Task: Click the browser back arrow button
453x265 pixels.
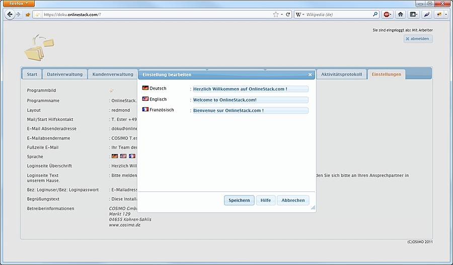Action: pos(10,14)
